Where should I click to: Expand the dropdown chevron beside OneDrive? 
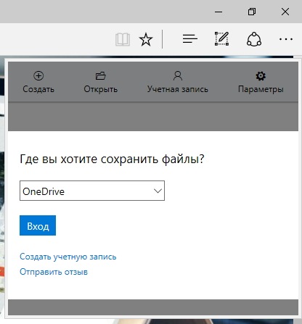pyautogui.click(x=158, y=191)
